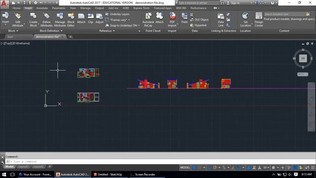The height and width of the screenshot is (178, 316).
Task: Add a new layout with plus button
Action: (49, 167)
